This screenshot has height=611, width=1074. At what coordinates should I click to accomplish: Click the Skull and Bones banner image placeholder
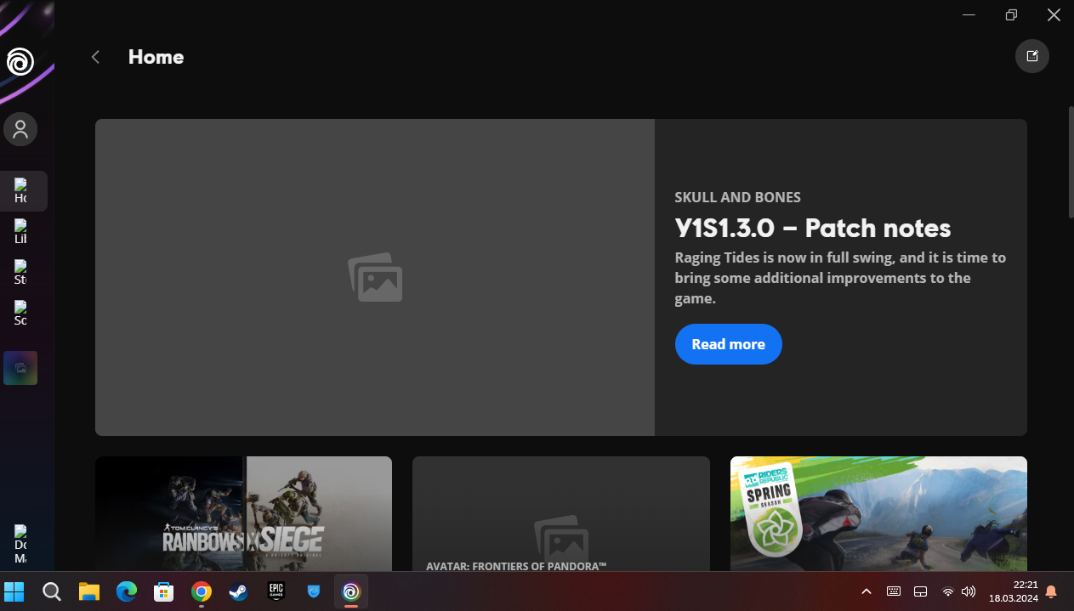tap(375, 277)
